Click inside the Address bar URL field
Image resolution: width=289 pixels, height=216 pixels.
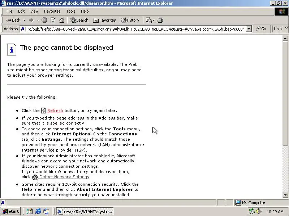(136, 29)
